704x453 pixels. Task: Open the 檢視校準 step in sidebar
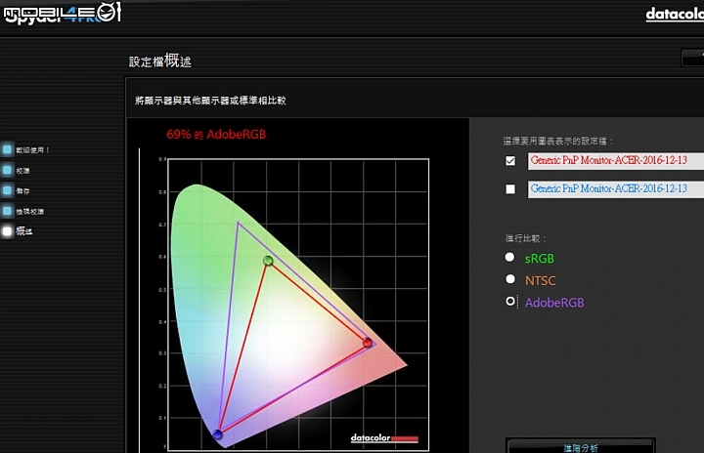click(x=7, y=211)
